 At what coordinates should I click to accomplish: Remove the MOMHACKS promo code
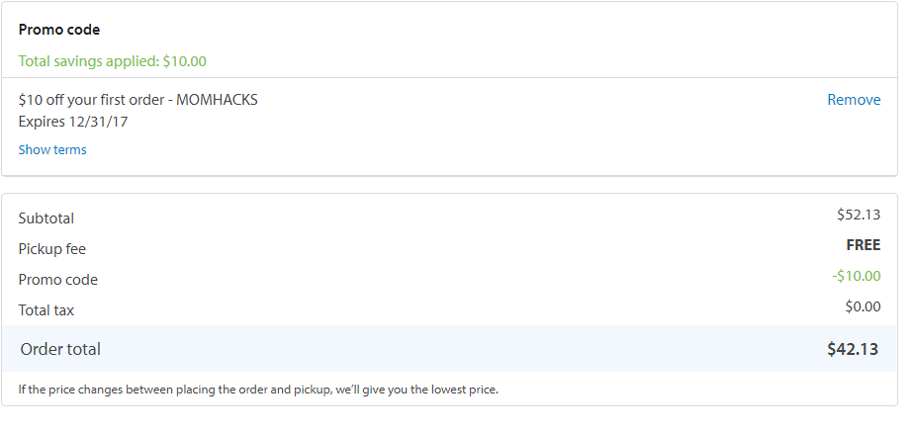[854, 100]
